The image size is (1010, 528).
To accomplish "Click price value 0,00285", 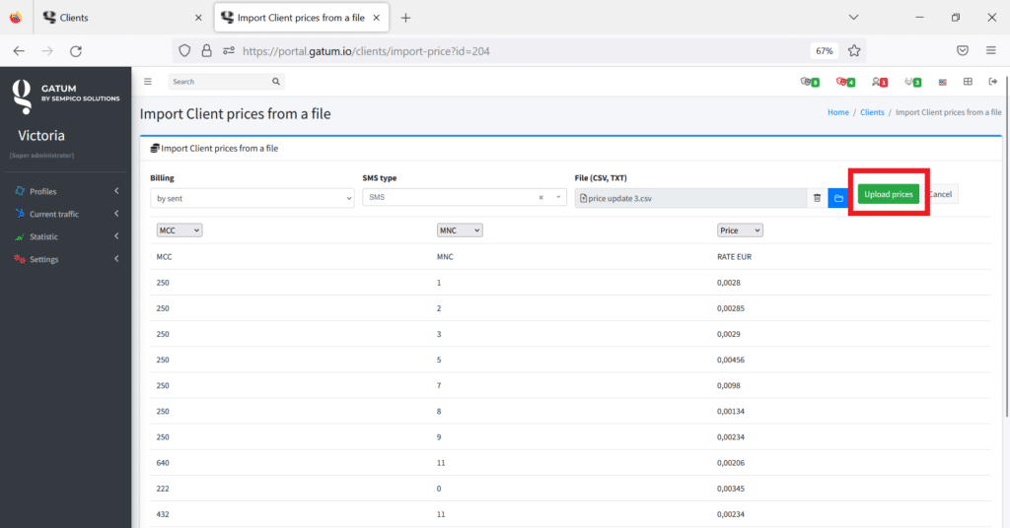I will coord(731,308).
